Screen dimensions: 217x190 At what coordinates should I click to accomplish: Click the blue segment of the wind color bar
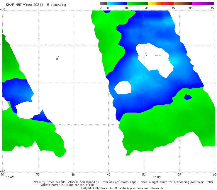[x=117, y=4]
